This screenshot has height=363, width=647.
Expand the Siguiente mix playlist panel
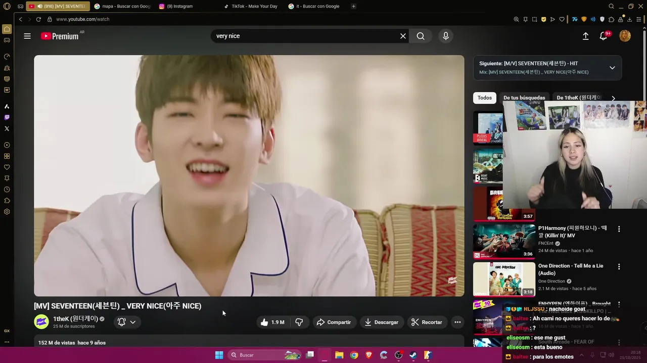click(612, 68)
